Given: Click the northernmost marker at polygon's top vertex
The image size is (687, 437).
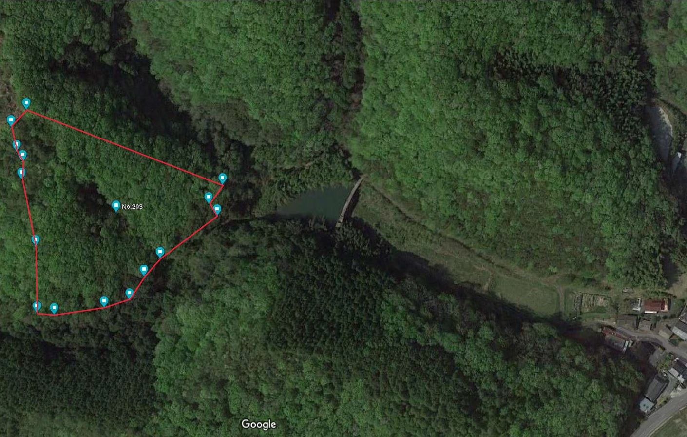Looking at the screenshot, I should [26, 103].
